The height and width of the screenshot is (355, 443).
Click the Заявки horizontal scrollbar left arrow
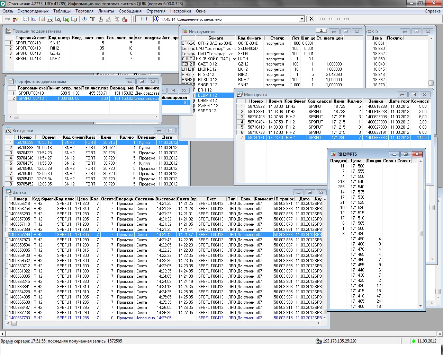click(7, 323)
